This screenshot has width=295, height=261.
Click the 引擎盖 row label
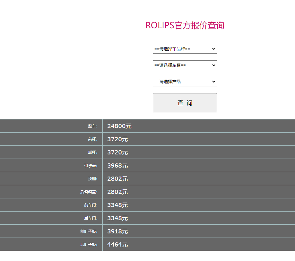click(91, 166)
